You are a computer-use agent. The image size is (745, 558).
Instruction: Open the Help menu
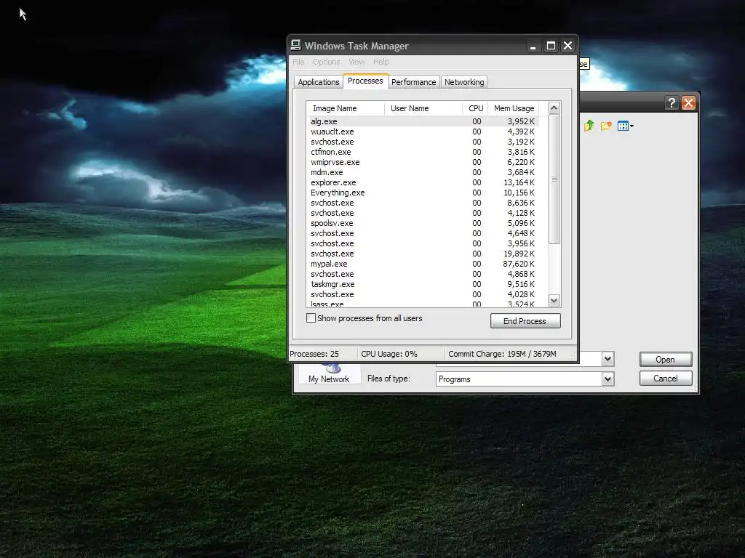click(x=381, y=62)
